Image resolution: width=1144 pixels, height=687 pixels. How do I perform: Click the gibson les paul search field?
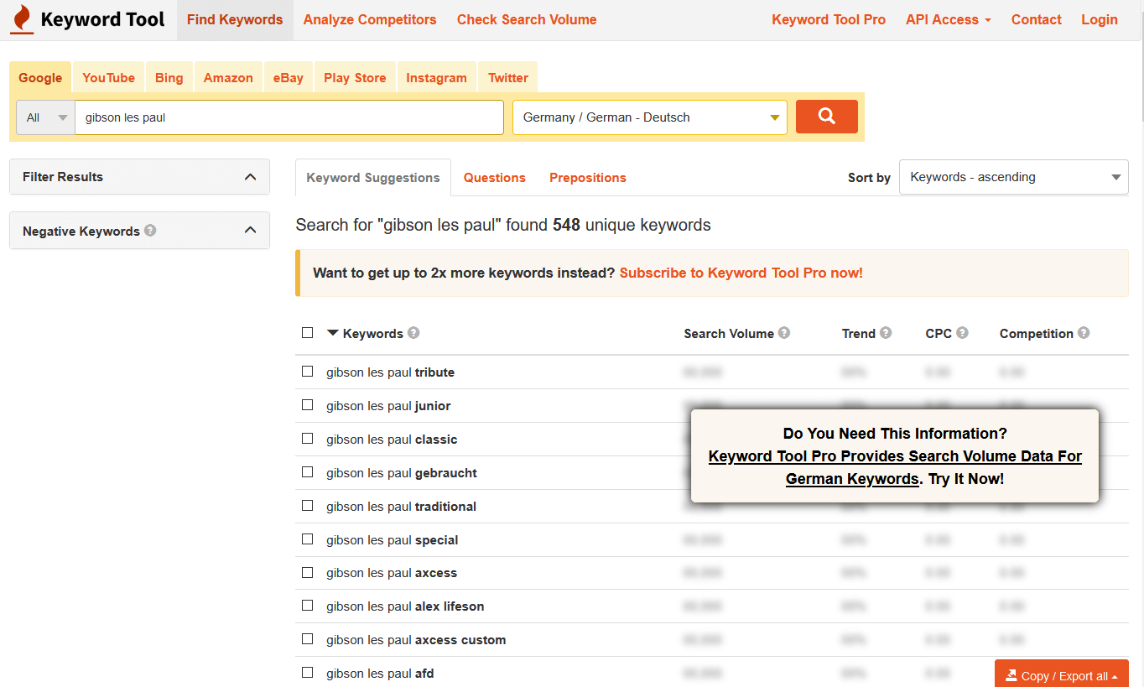coord(289,117)
